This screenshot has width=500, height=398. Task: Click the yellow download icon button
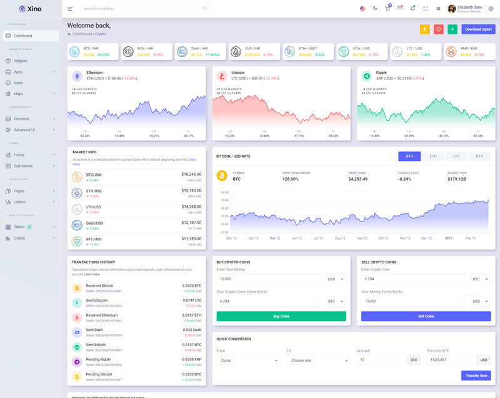(x=424, y=29)
